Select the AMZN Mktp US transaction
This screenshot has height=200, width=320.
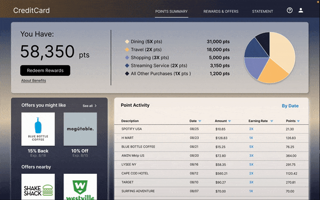[211, 156]
